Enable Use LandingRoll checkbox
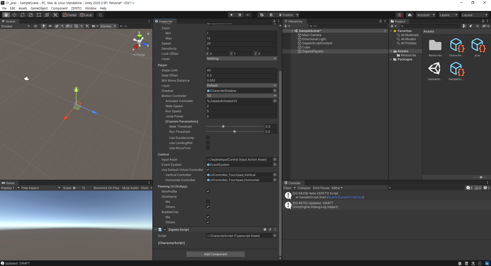 point(208,143)
